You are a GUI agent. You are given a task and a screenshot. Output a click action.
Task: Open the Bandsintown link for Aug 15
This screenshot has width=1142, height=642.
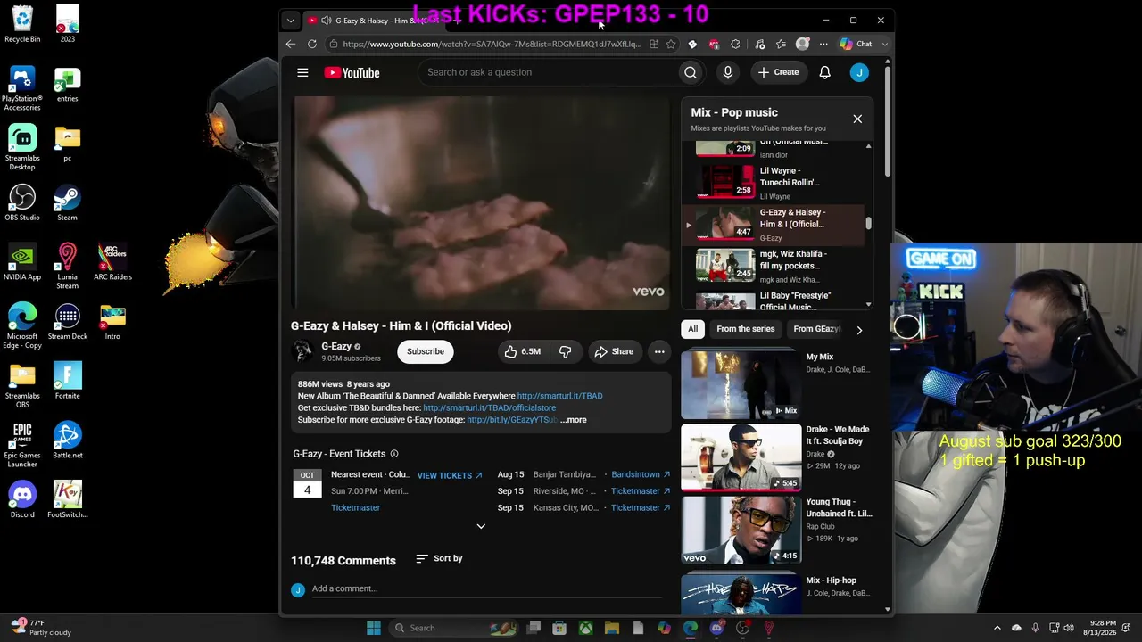pos(641,474)
